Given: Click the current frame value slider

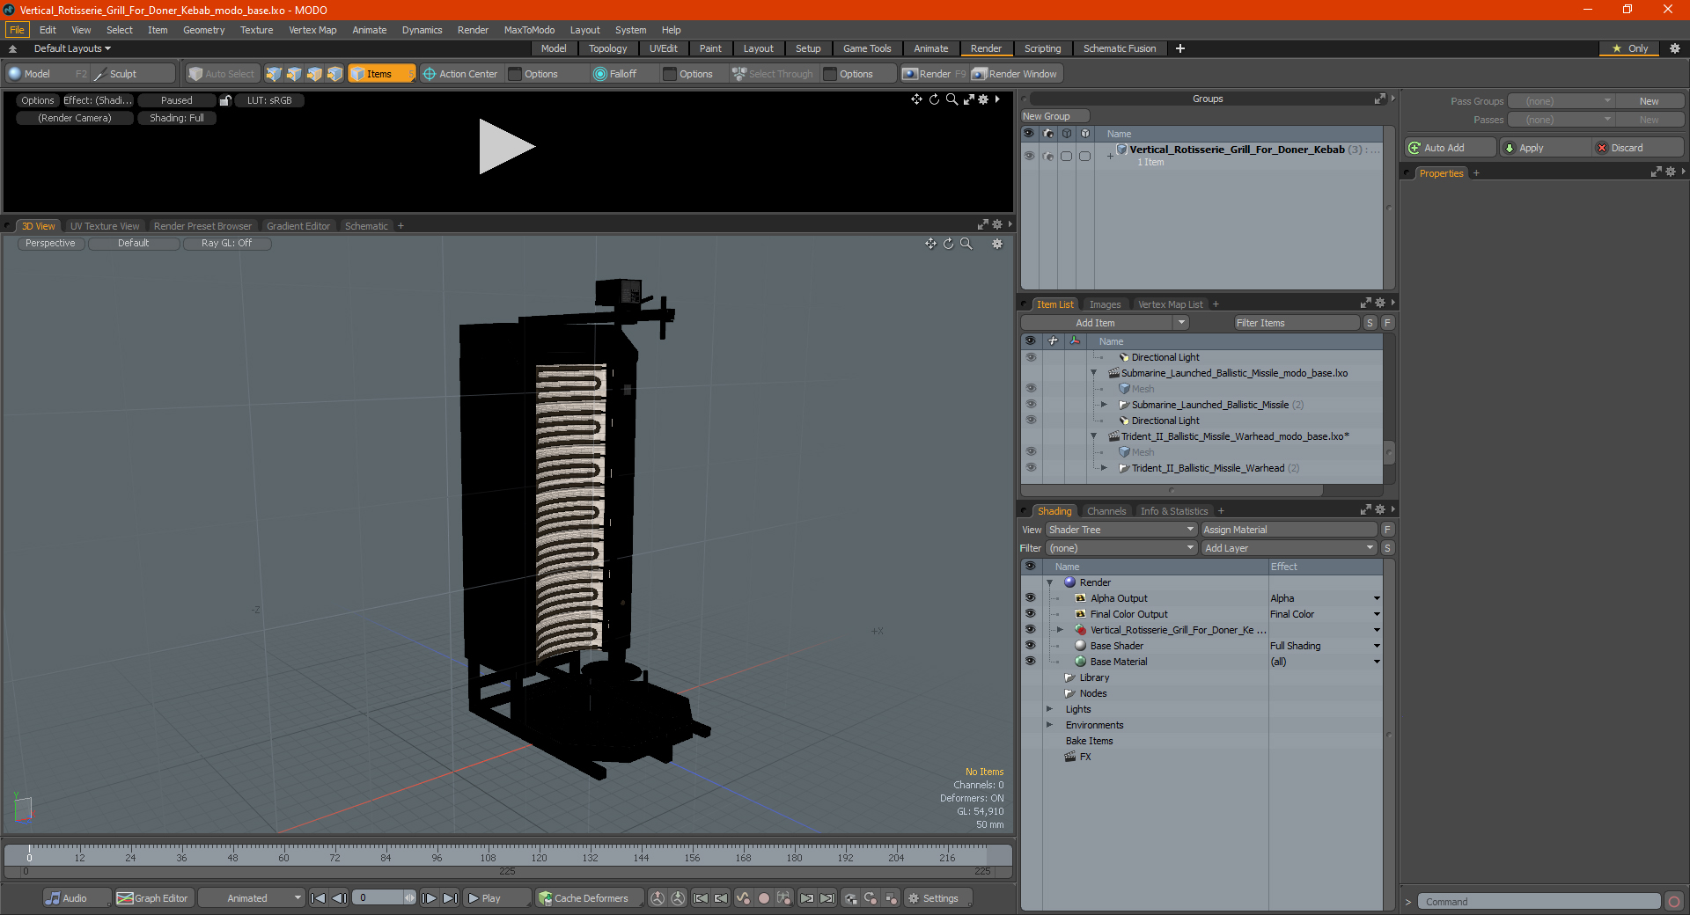Looking at the screenshot, I should [x=384, y=898].
